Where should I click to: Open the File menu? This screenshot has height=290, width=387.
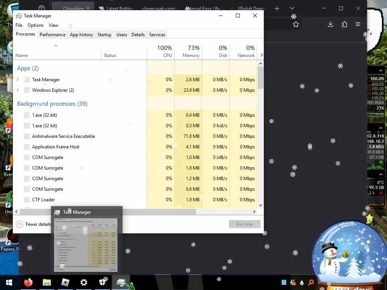pyautogui.click(x=19, y=25)
